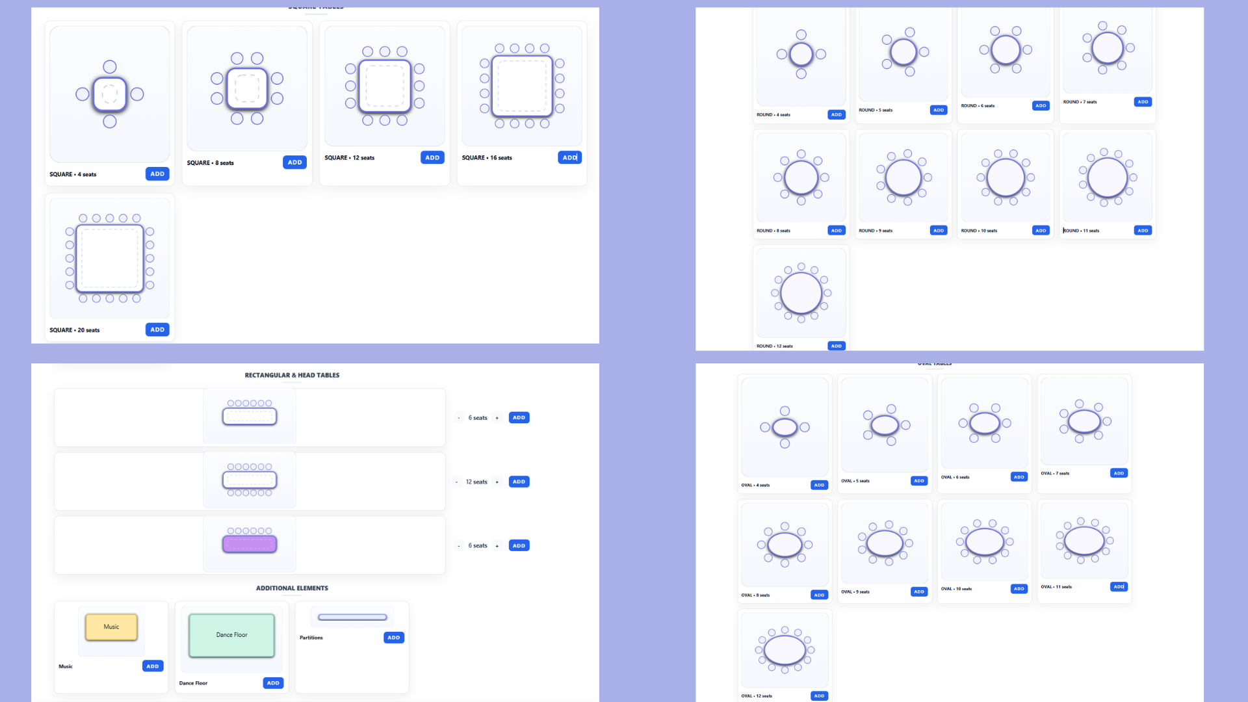Add the OVAL 4 seats table
The image size is (1248, 702).
[820, 485]
